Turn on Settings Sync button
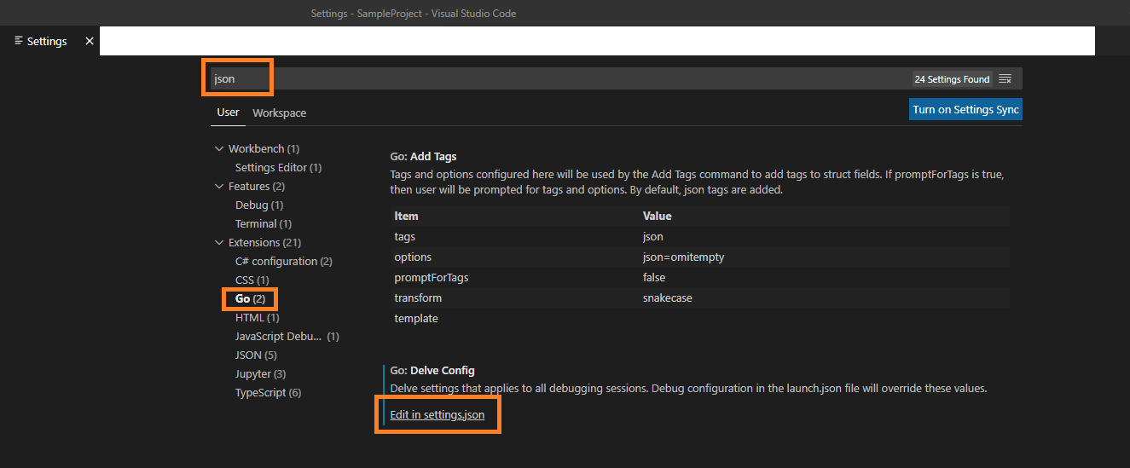 [965, 109]
